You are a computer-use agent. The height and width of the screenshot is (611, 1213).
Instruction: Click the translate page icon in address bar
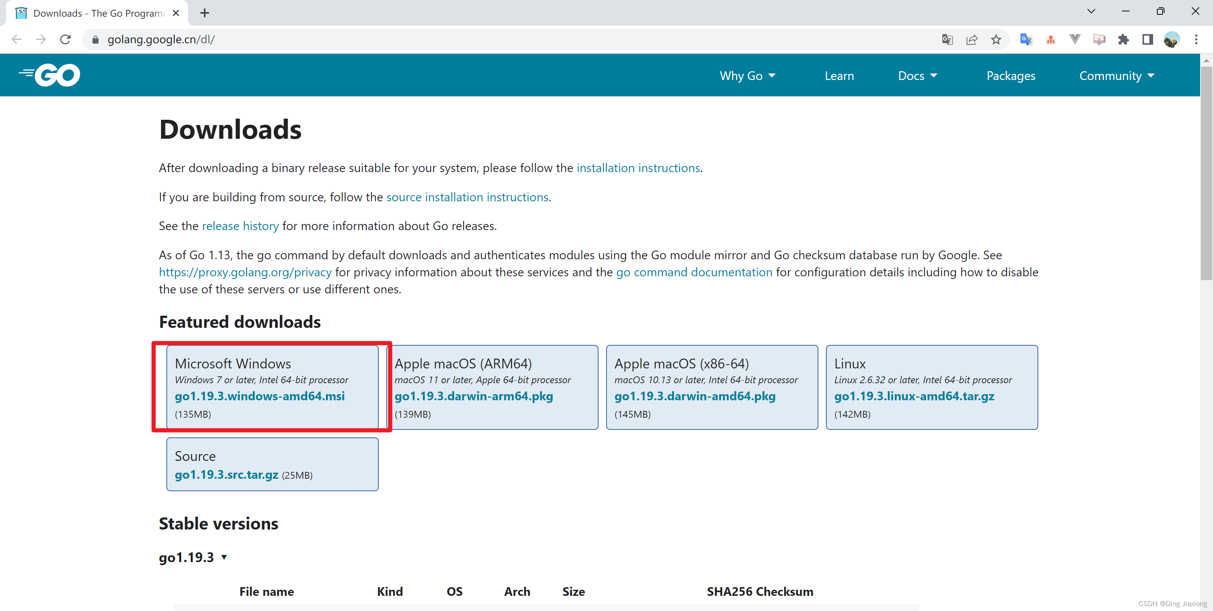(947, 39)
